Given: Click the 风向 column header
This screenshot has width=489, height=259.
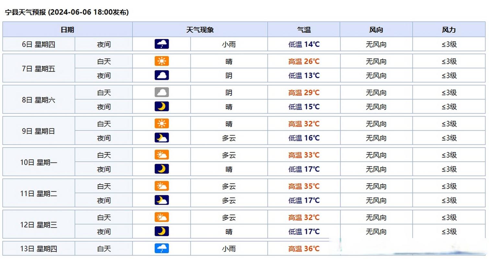Looking at the screenshot, I should coord(376,30).
